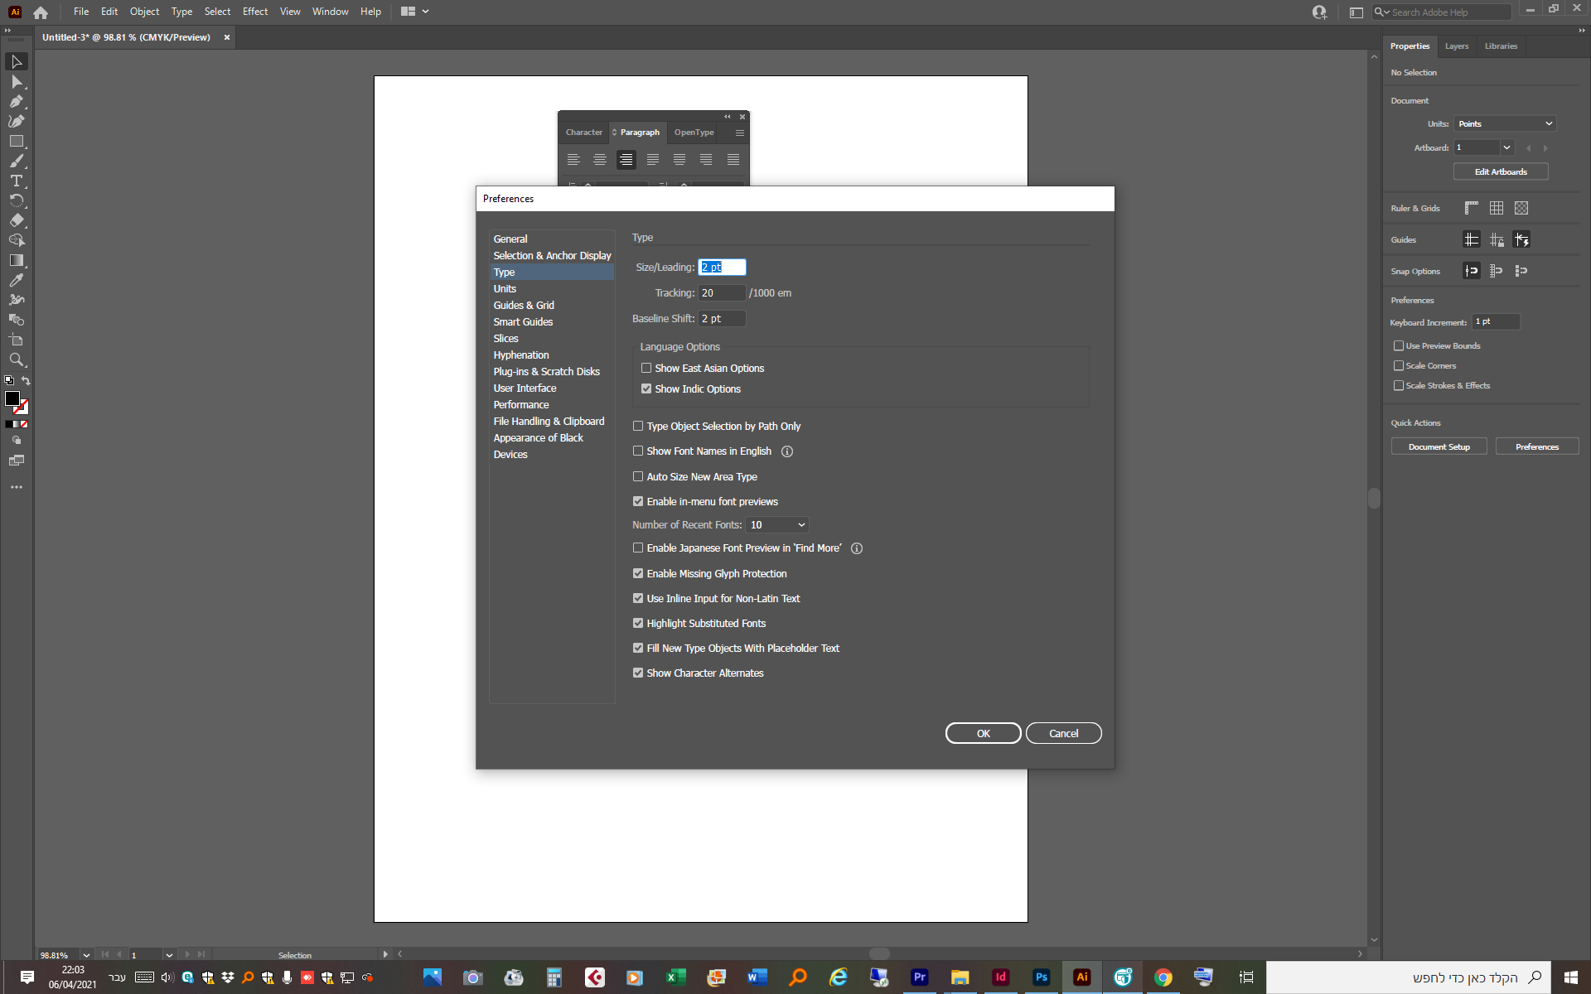Pick the Zoom tool magnifier
Viewport: 1591px width, 994px height.
click(x=16, y=359)
